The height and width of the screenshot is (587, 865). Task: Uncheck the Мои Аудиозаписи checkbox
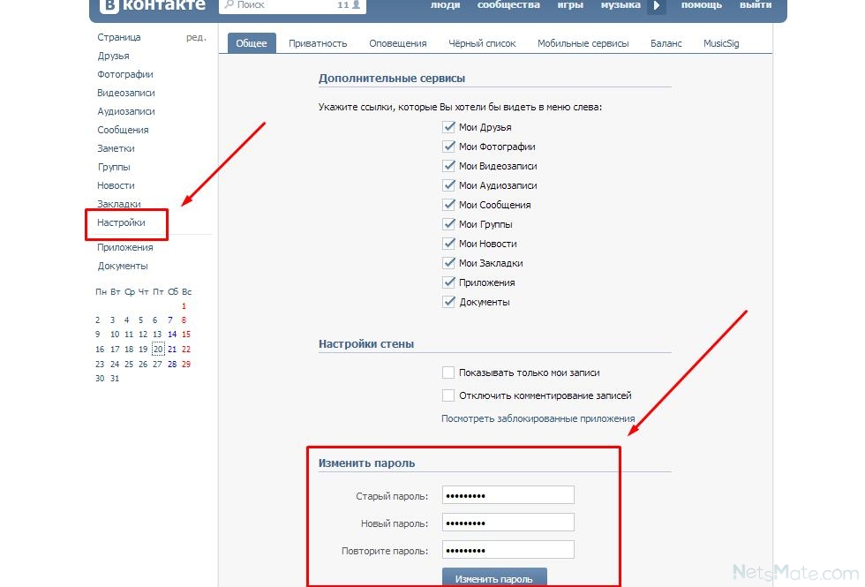coord(448,184)
